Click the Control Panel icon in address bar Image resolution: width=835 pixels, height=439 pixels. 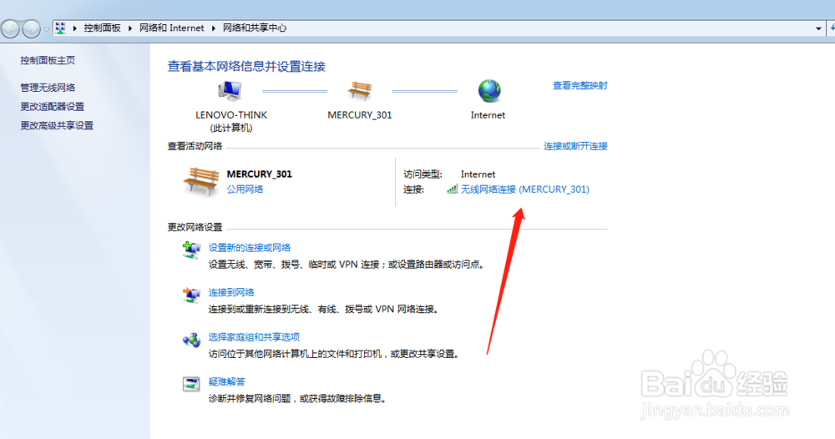61,28
